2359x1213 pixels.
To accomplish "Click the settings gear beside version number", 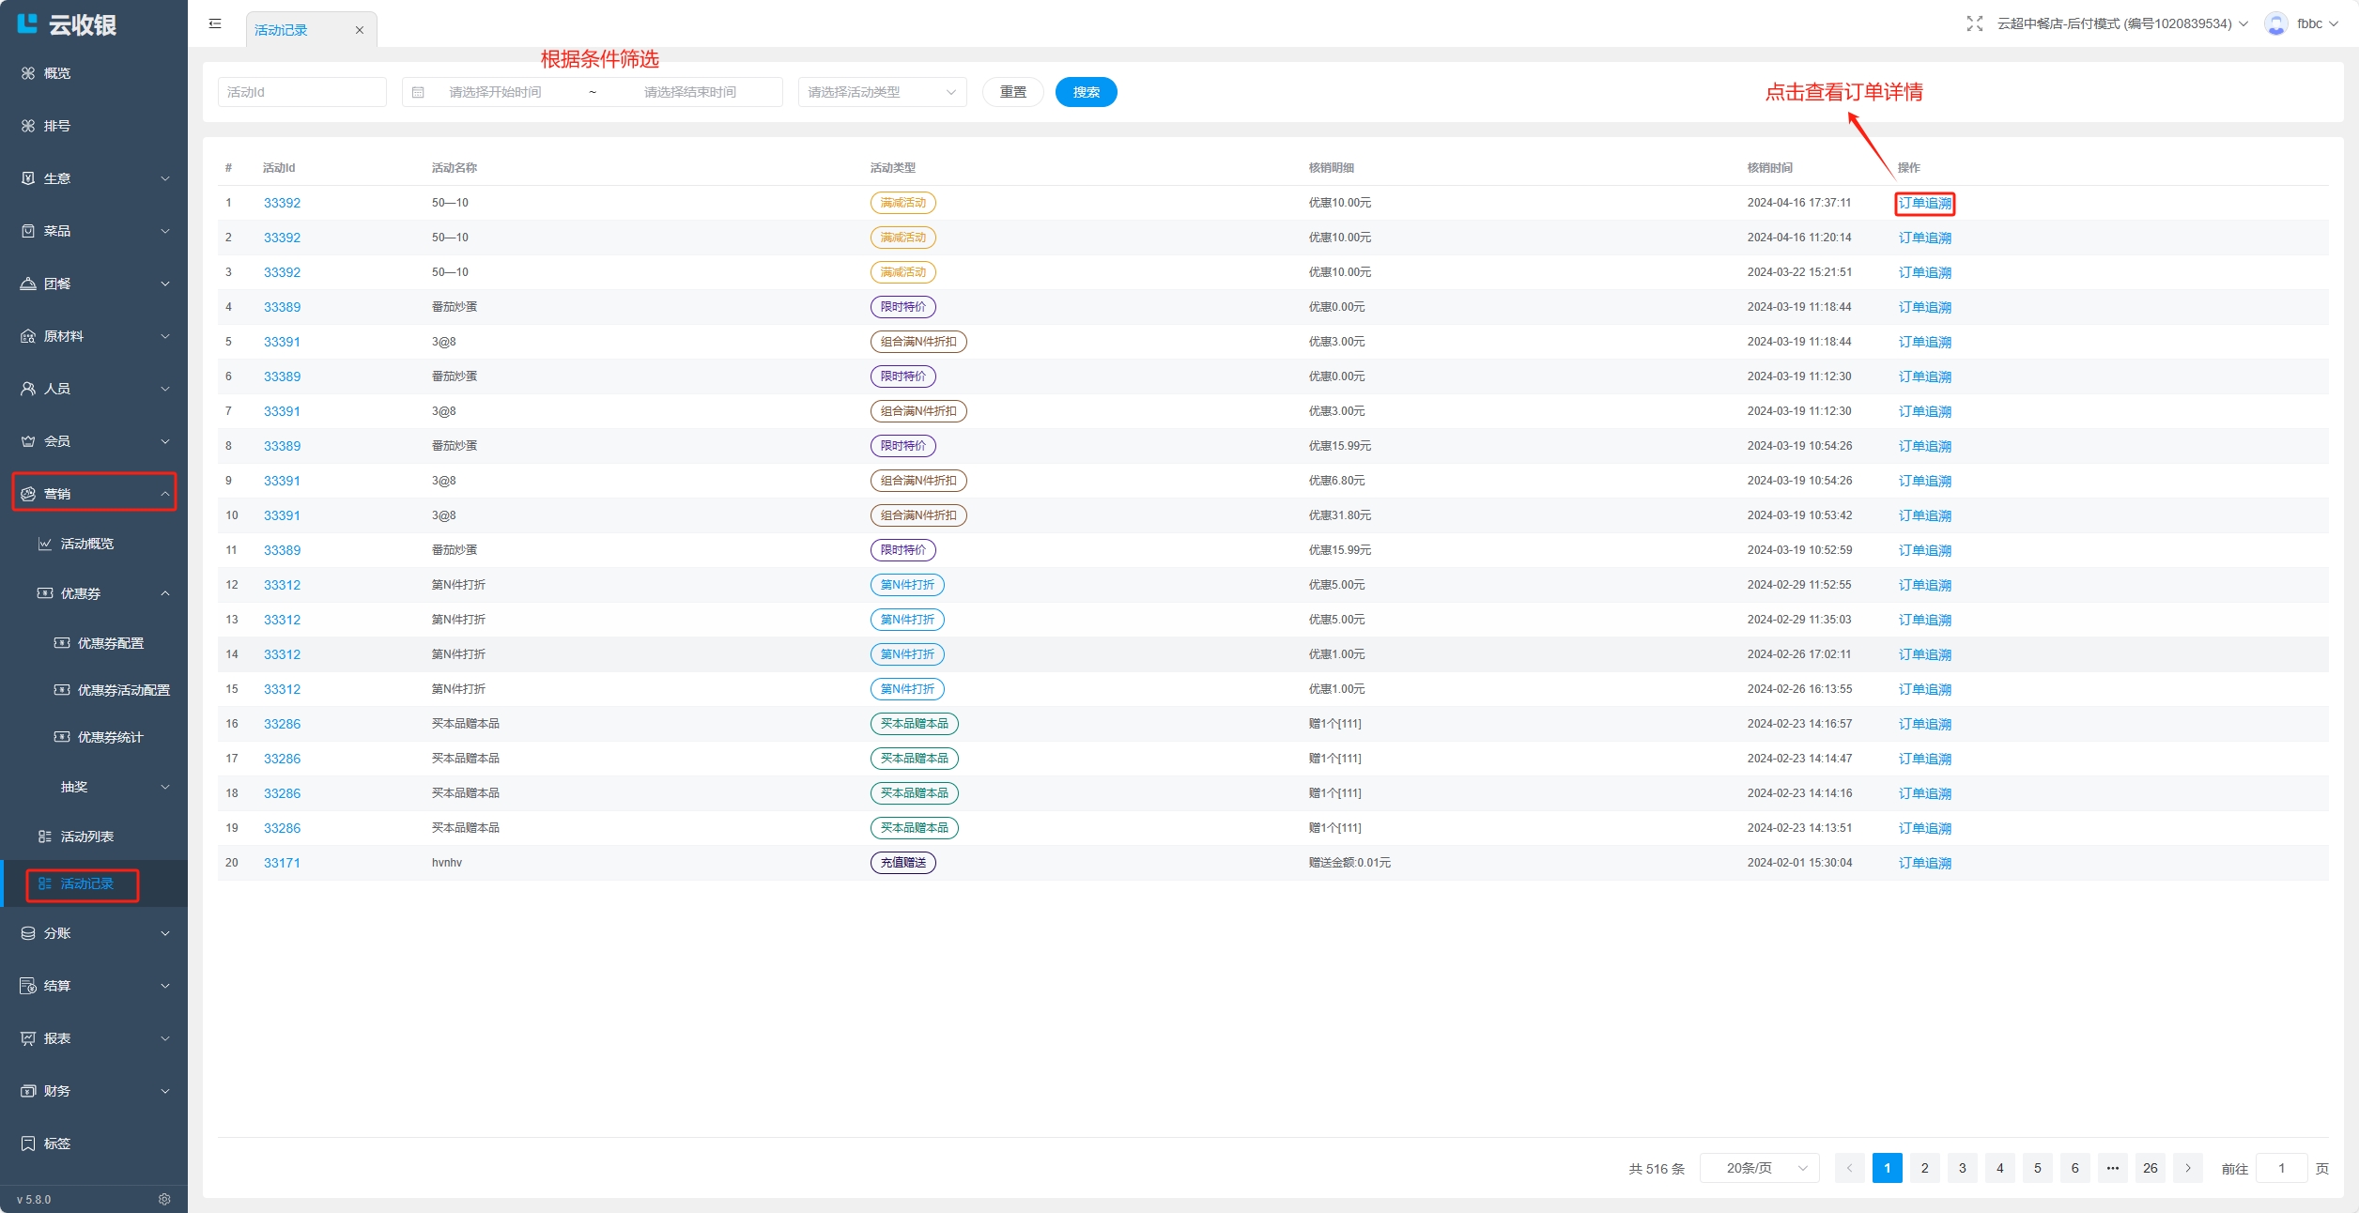I will coord(164,1199).
